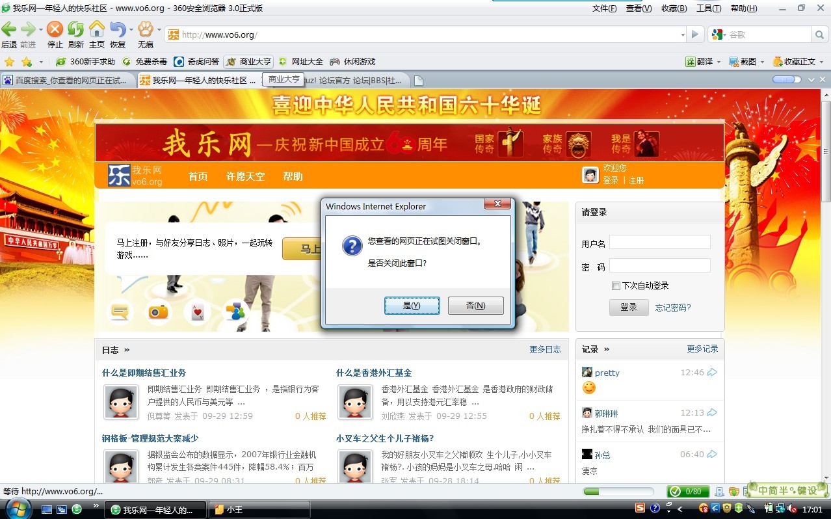Expand the forward history dropdown arrow
This screenshot has width=831, height=519.
(40, 29)
